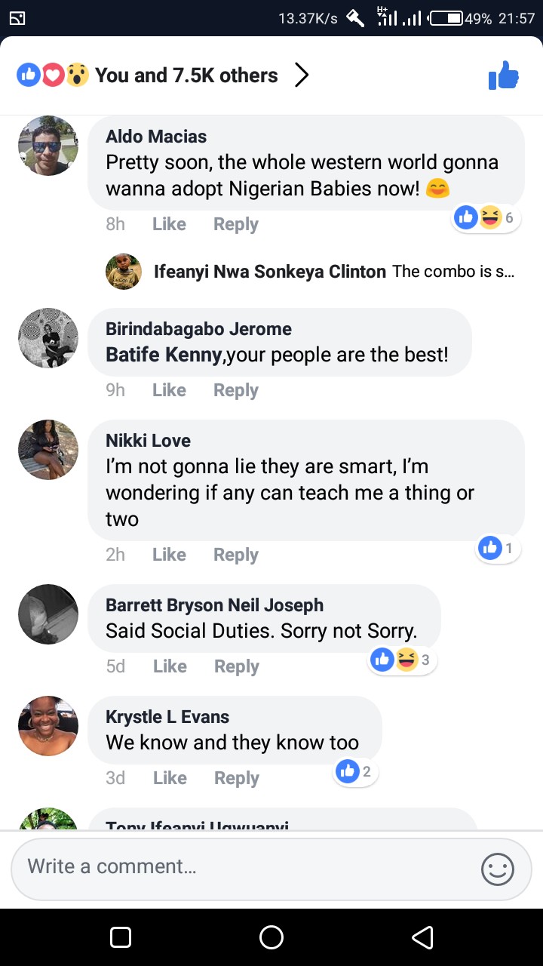Open the tagged Batife Kenny profile link

coord(164,355)
